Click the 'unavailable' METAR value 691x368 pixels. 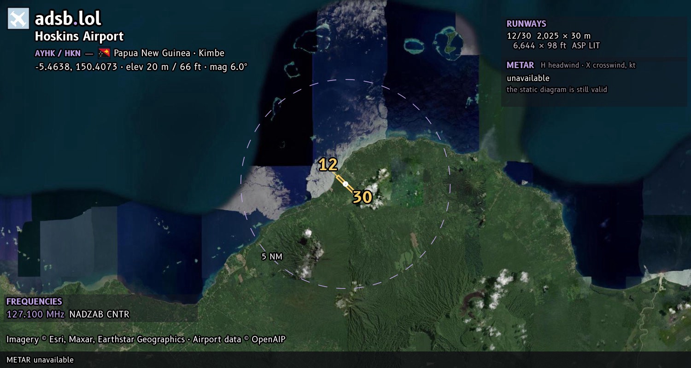(528, 78)
